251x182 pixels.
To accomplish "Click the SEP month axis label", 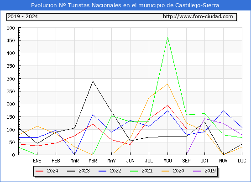I will (186, 161).
